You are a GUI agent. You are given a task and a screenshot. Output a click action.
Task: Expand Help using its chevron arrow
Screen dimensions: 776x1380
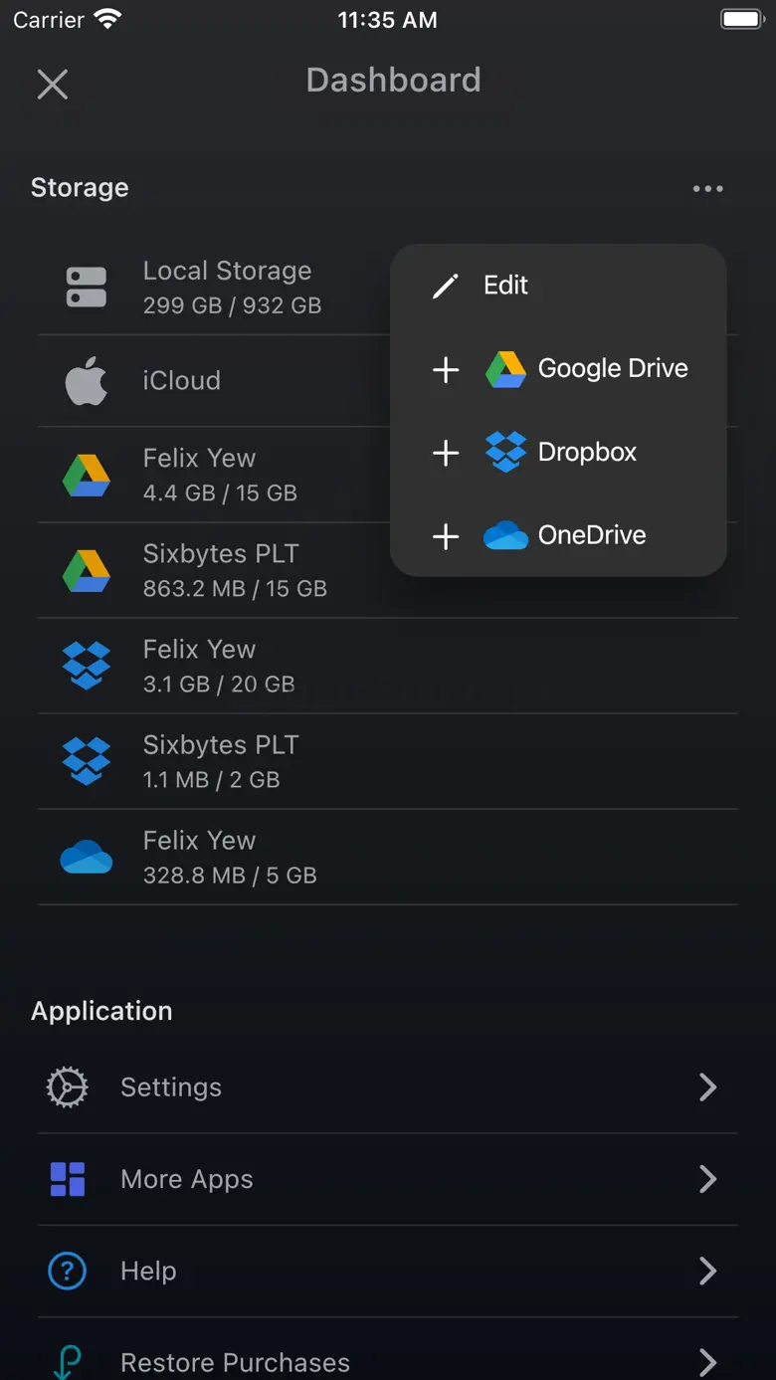(x=707, y=1271)
